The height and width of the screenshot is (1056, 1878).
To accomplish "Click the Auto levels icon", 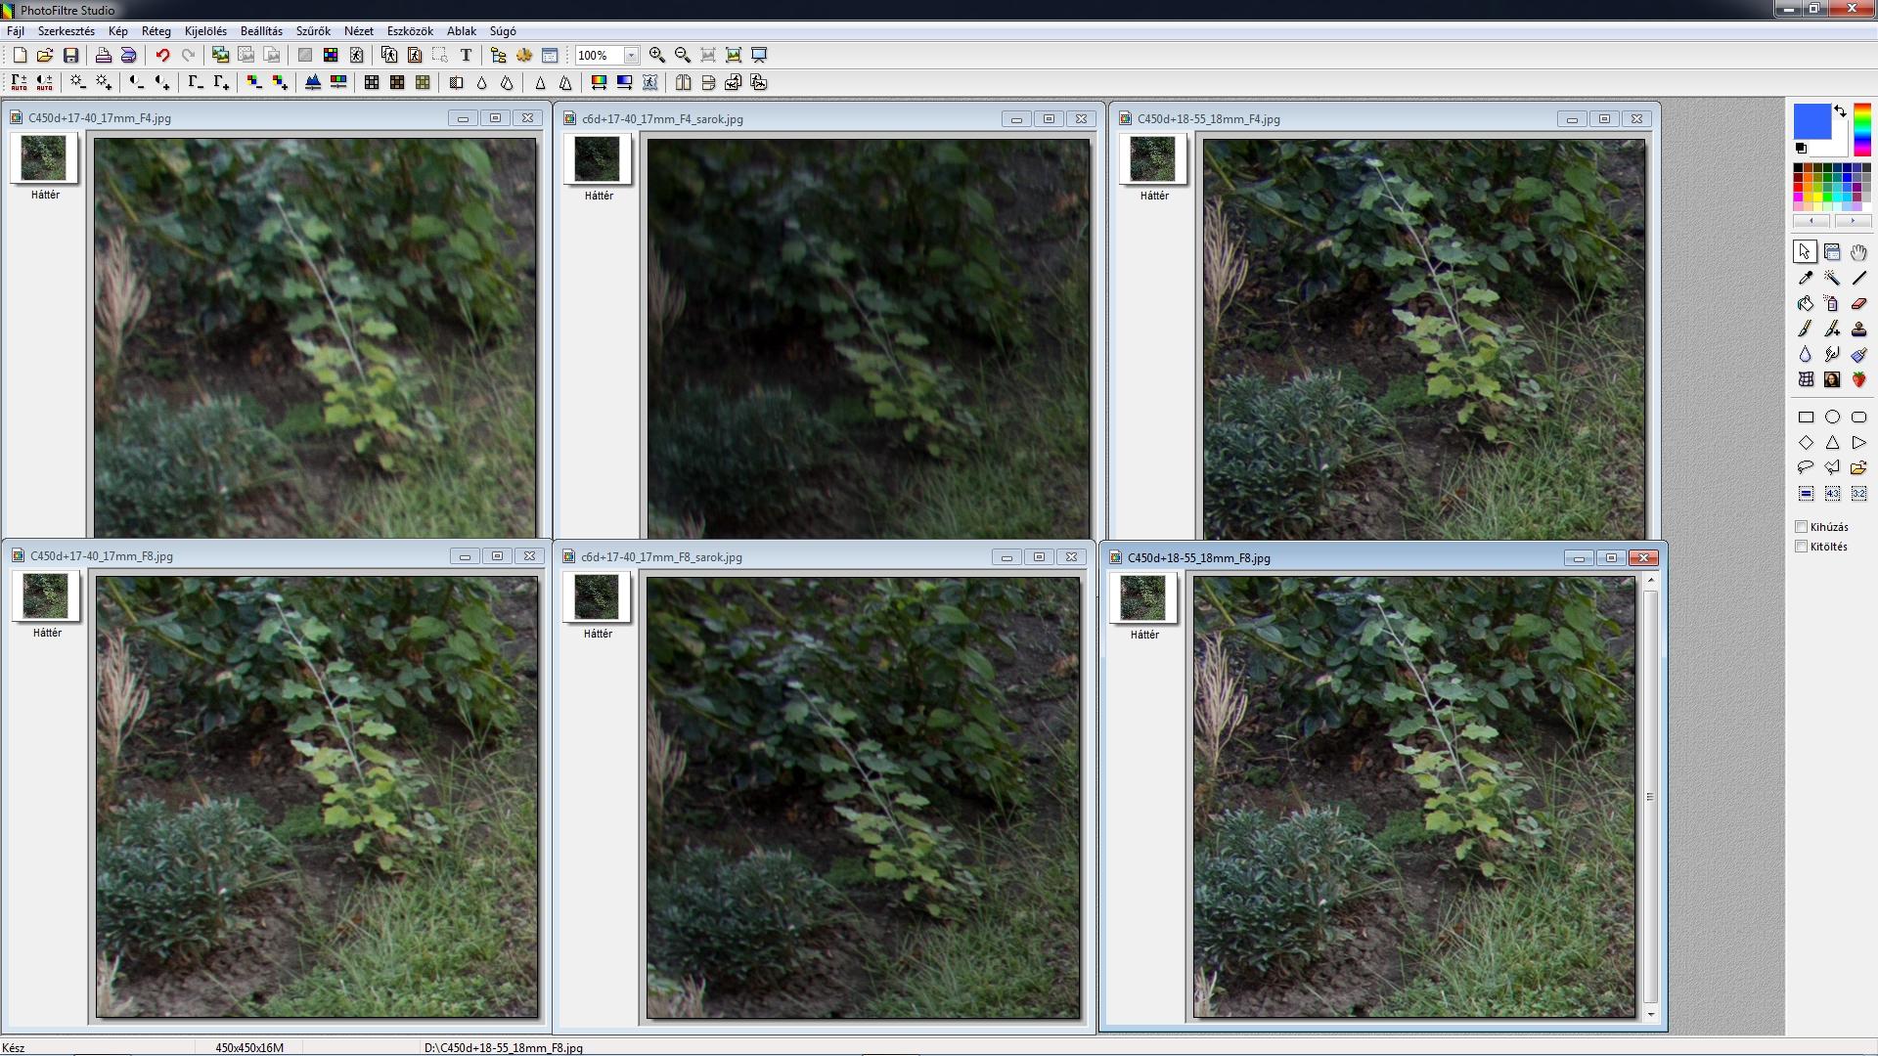I will pos(20,83).
